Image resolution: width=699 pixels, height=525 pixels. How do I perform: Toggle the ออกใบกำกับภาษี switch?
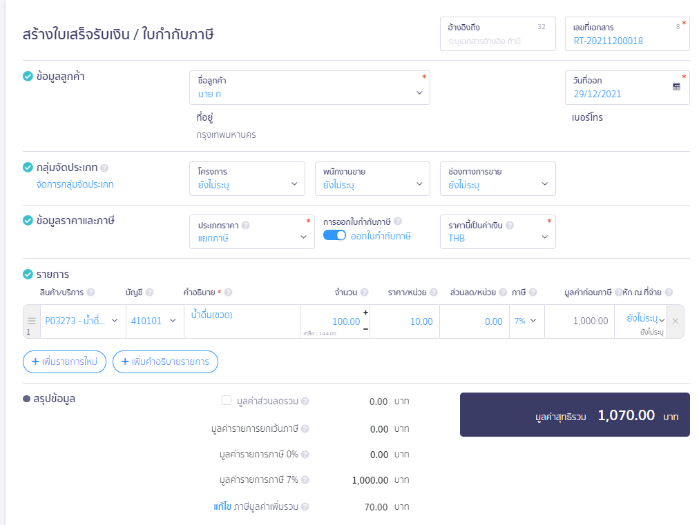pyautogui.click(x=334, y=235)
